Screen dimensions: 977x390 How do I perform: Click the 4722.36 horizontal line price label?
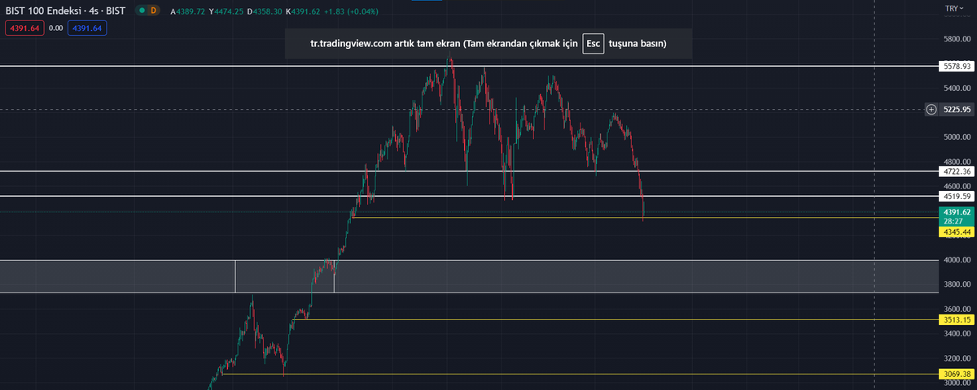pyautogui.click(x=955, y=171)
